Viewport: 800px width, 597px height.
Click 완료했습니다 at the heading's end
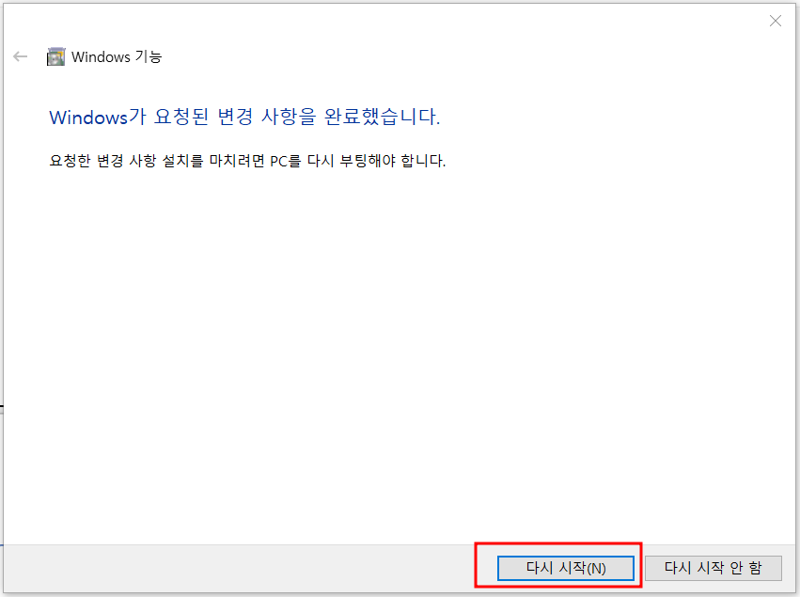coord(383,117)
